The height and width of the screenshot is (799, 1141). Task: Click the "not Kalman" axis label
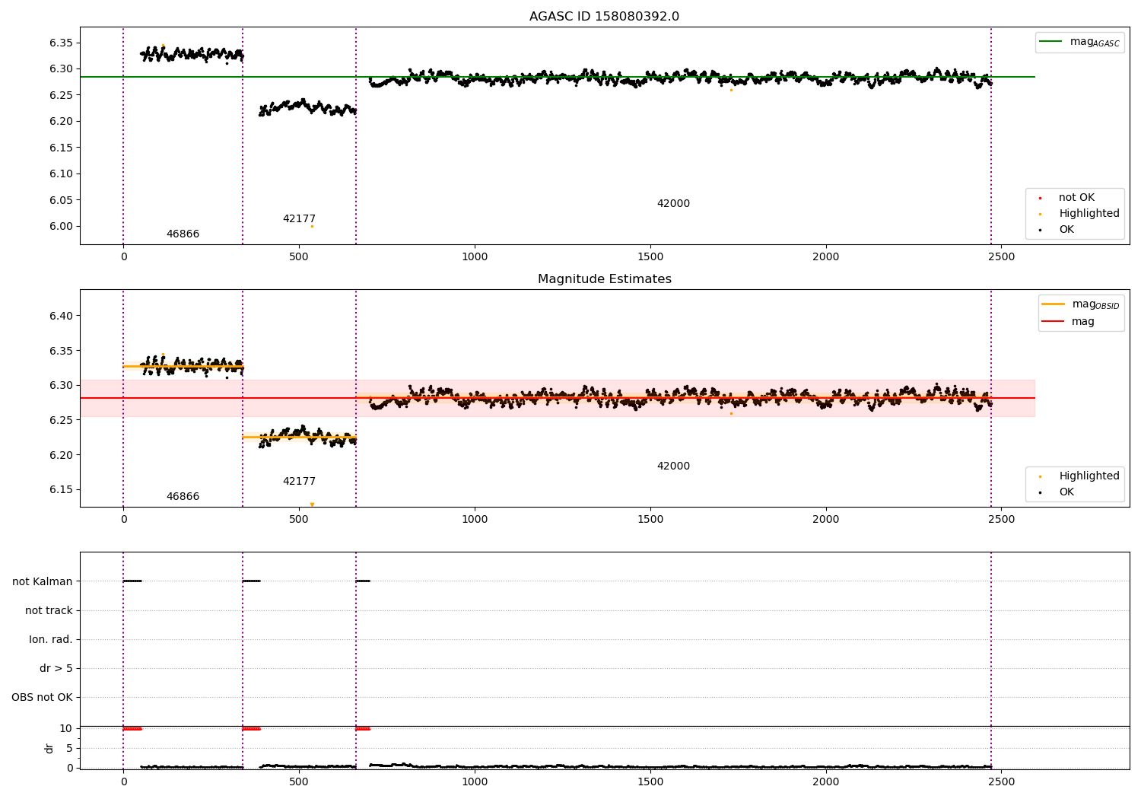point(43,582)
